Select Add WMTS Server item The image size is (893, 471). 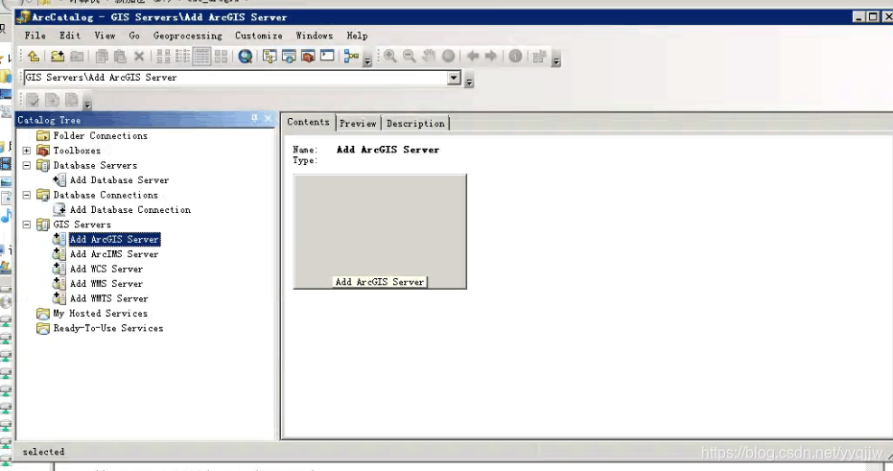pos(108,298)
